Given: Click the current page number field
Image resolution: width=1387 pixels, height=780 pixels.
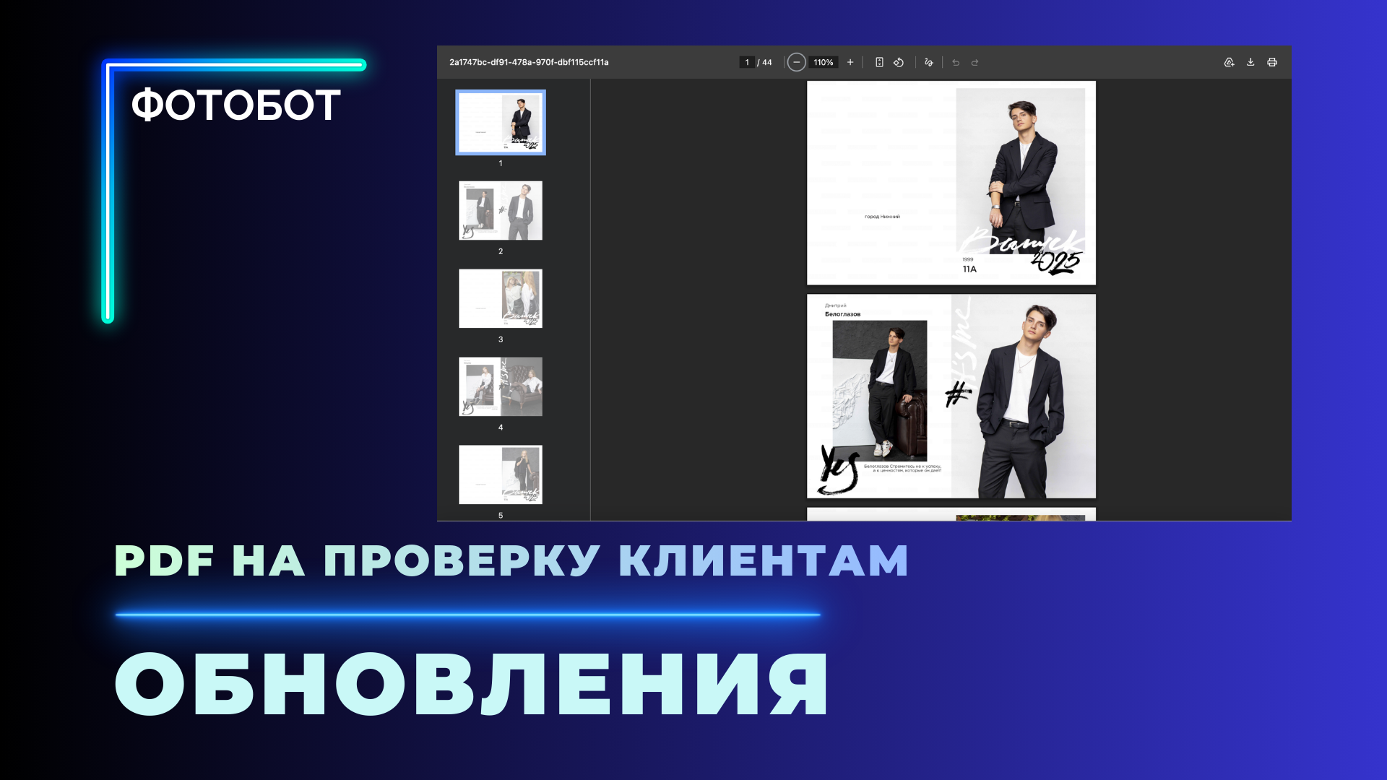Looking at the screenshot, I should pyautogui.click(x=747, y=62).
